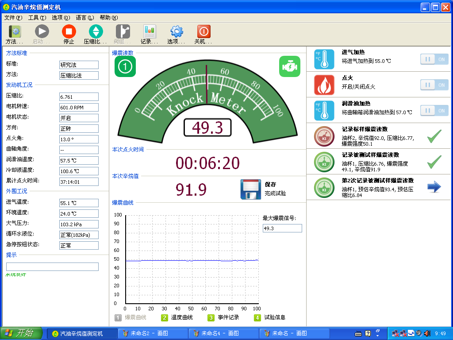The height and width of the screenshot is (340, 453).
Task: Click the 记录被测试样爆震读数 step title
Action: pos(370,155)
